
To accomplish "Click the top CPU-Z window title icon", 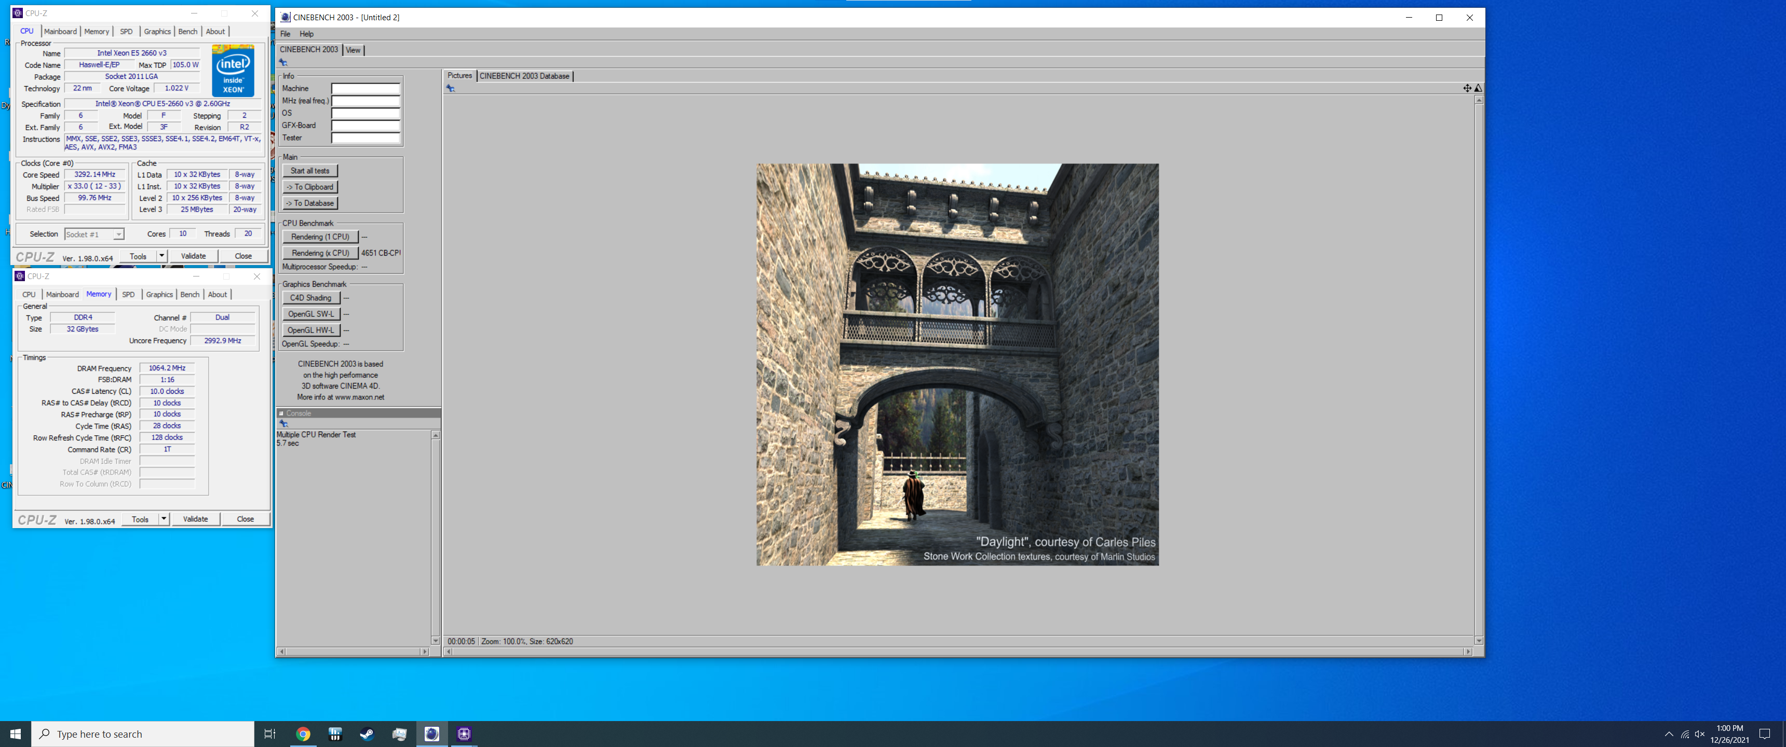I will point(18,13).
